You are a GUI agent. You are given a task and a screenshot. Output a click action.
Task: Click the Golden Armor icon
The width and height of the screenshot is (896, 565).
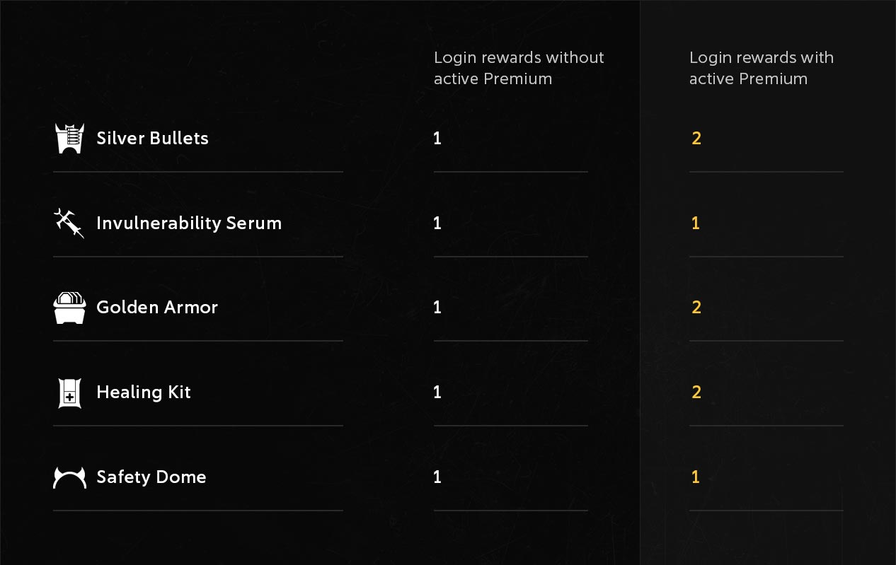click(x=69, y=308)
